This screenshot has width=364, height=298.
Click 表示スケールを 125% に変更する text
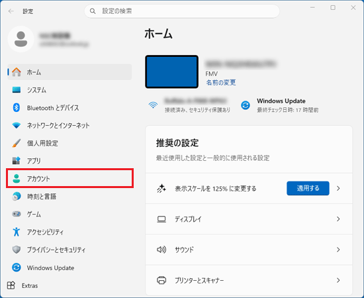tap(216, 189)
